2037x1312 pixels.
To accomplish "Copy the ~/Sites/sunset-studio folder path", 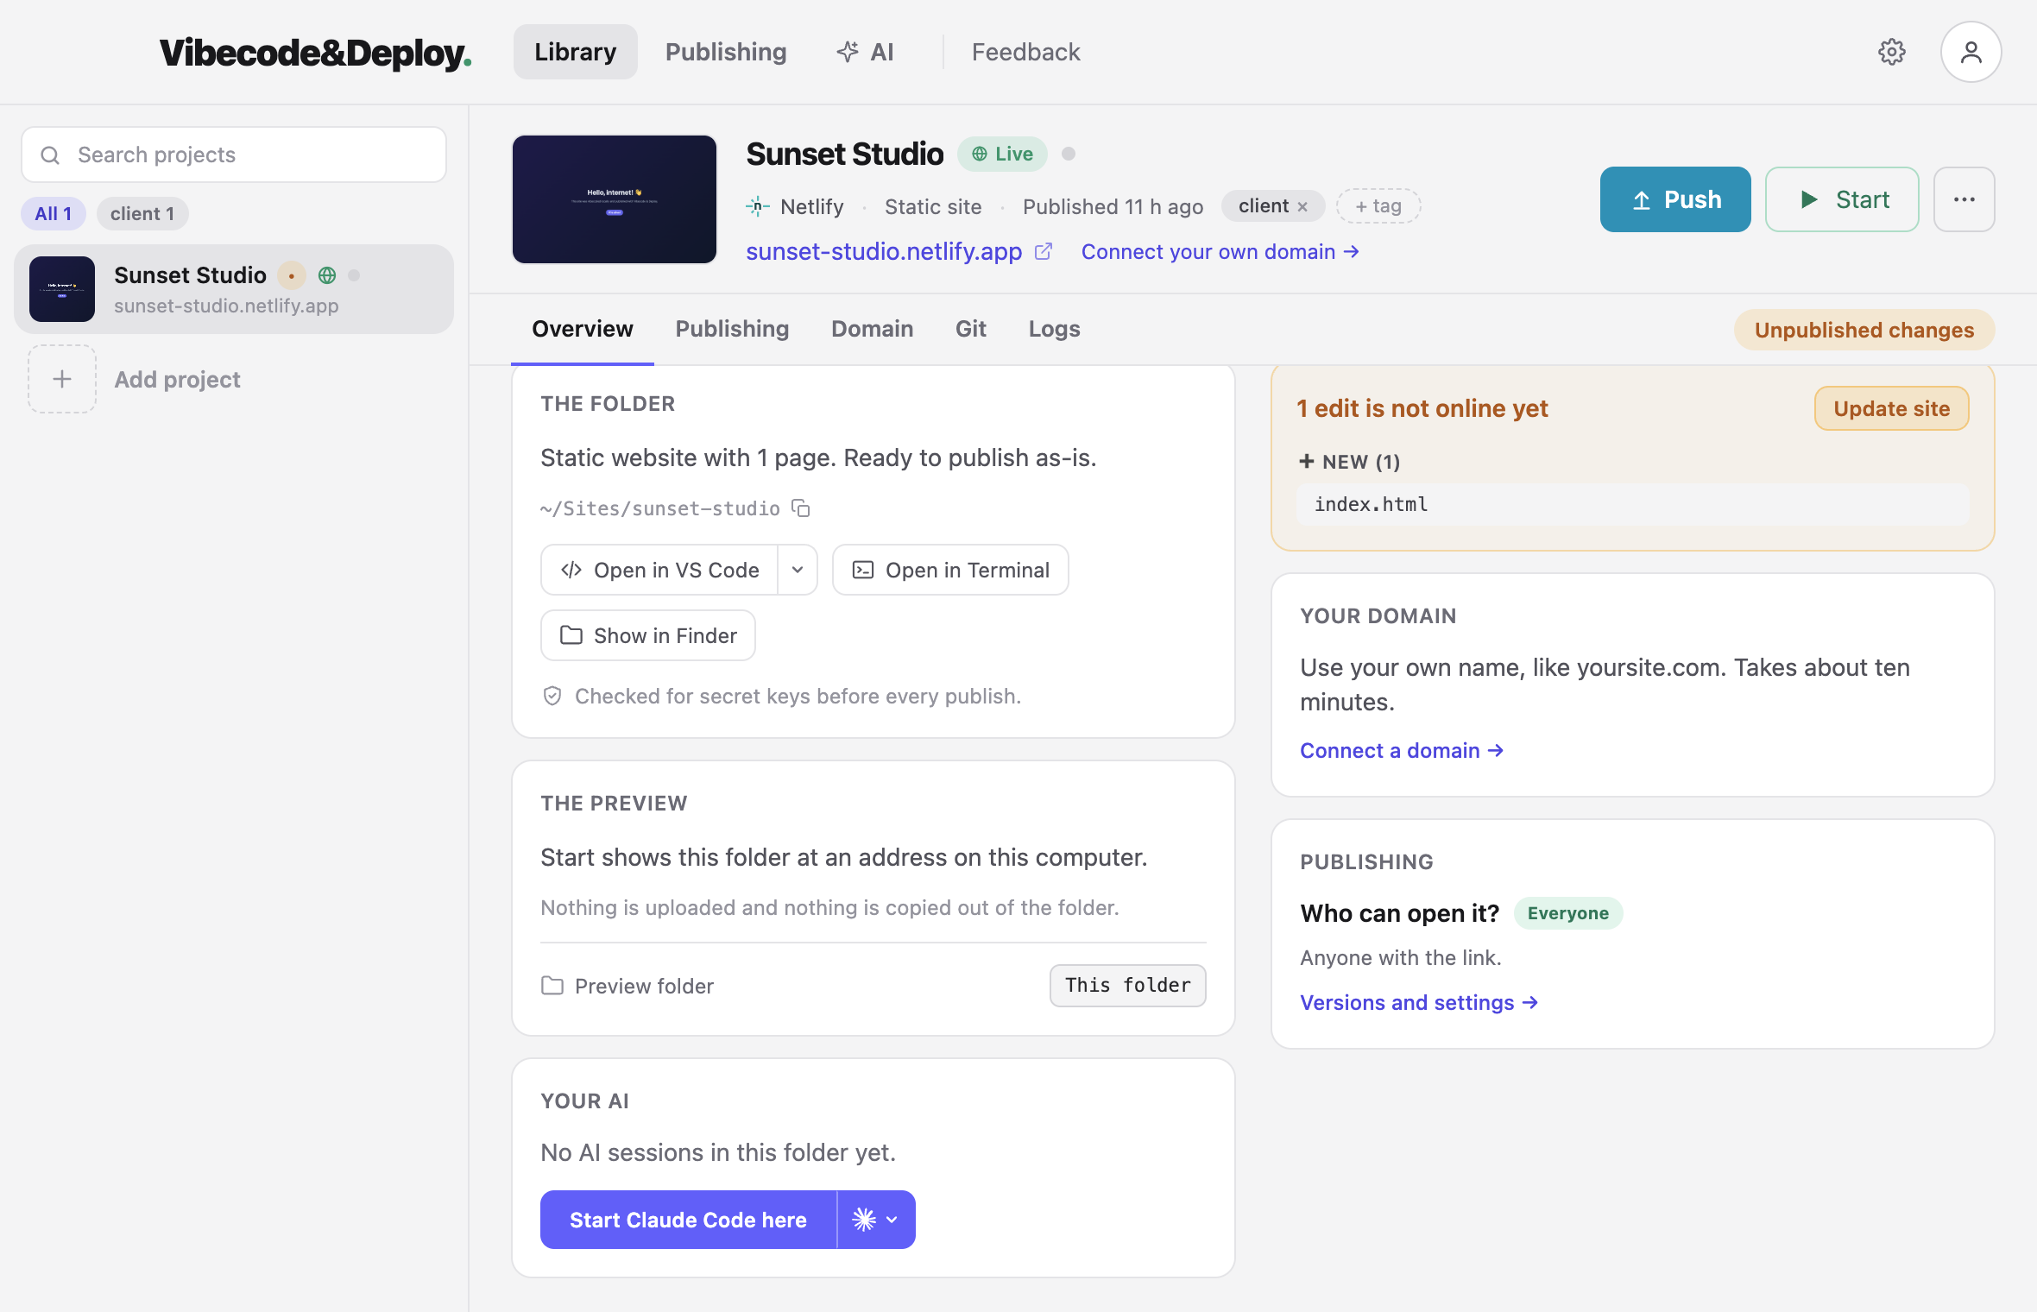I will (x=801, y=508).
